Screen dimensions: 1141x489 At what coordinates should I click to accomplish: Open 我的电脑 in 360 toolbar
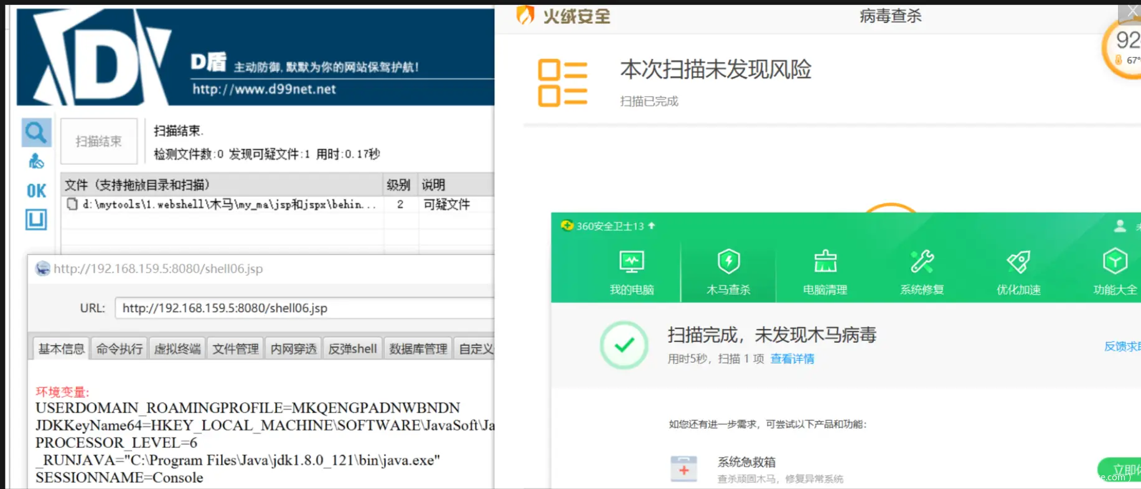pos(631,271)
